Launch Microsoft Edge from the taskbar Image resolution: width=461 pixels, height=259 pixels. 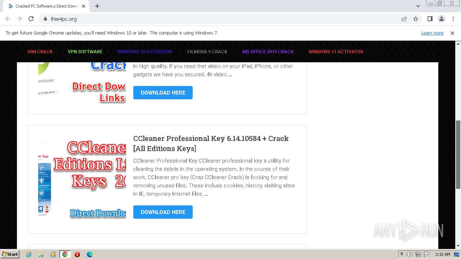click(89, 254)
